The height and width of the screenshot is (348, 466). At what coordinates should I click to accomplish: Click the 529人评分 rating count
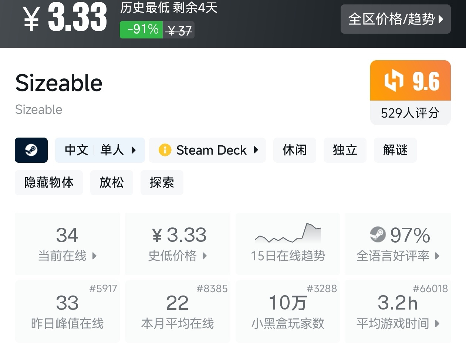pyautogui.click(x=410, y=113)
